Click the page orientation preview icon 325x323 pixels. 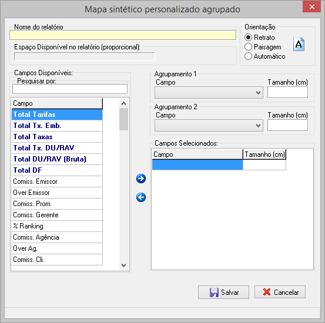pyautogui.click(x=299, y=44)
